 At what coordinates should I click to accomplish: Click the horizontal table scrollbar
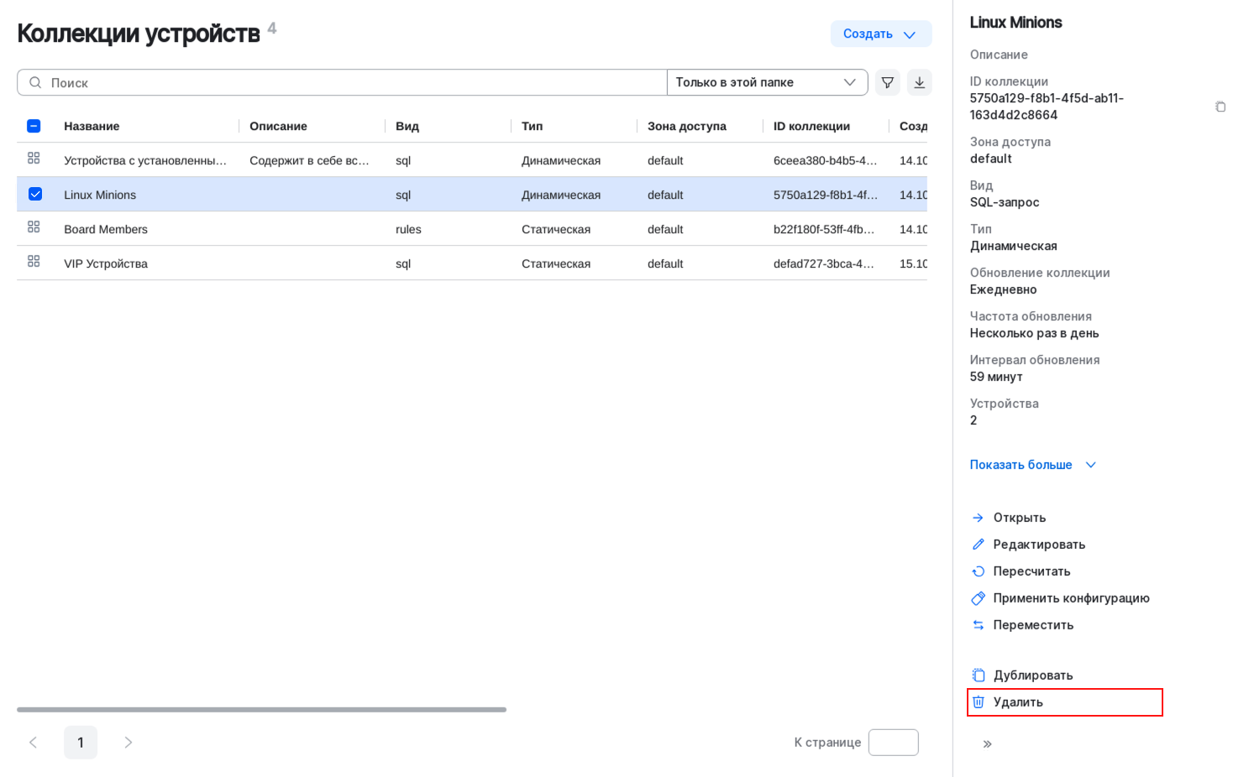click(261, 710)
